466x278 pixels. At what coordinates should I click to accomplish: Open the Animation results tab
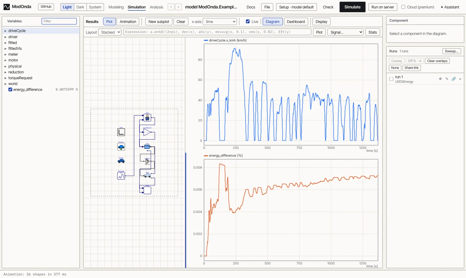coord(128,22)
